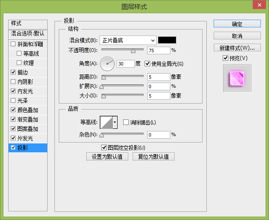Enable 消除锯齿 checkbox
The image size is (269, 220).
(x=126, y=122)
